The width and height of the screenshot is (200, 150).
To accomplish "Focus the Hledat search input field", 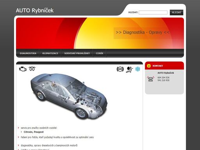I will click(x=153, y=12).
